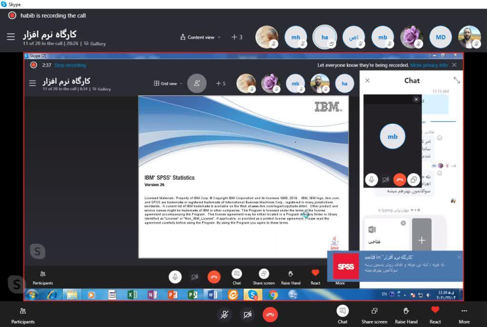Screen dimensions: 487x327
Task: Open Participants panel in bottom bar
Action: 23,316
